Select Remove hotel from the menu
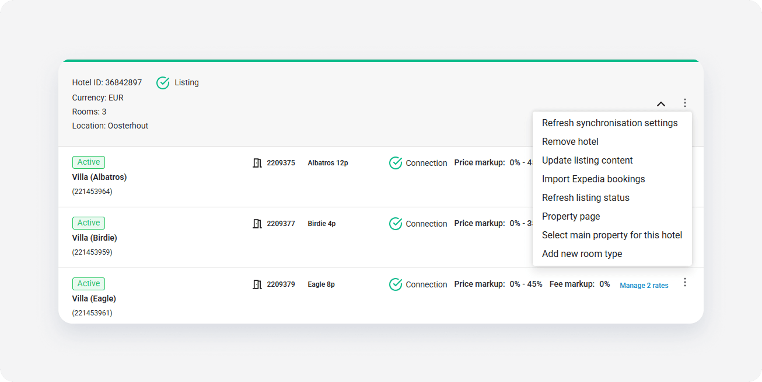The width and height of the screenshot is (762, 382). [x=612, y=142]
